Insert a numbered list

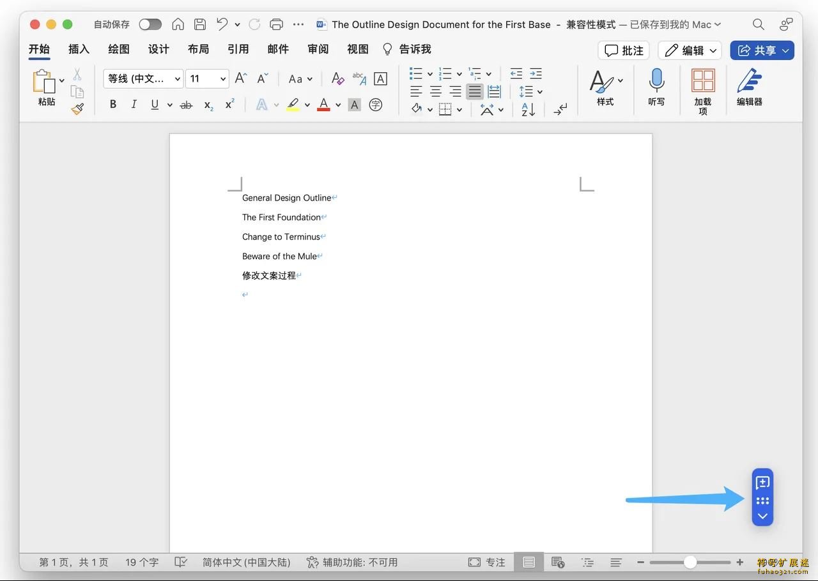click(x=445, y=73)
